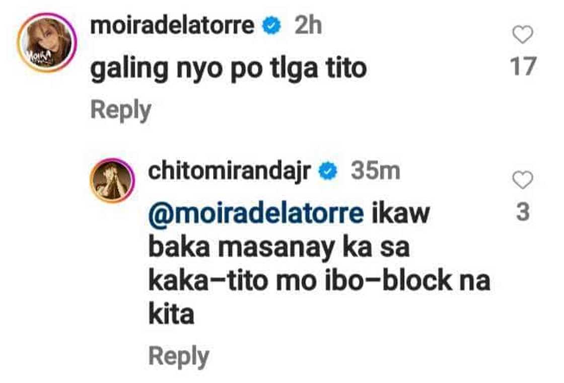Click the verified badge next to moiradelatorre

pyautogui.click(x=271, y=26)
